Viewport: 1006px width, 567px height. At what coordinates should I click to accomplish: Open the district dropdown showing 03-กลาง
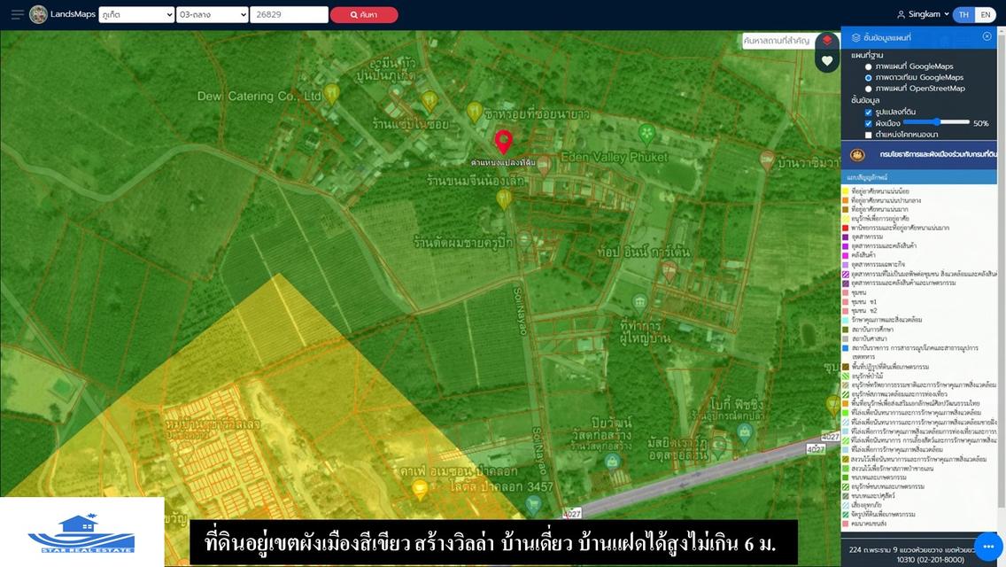(212, 15)
